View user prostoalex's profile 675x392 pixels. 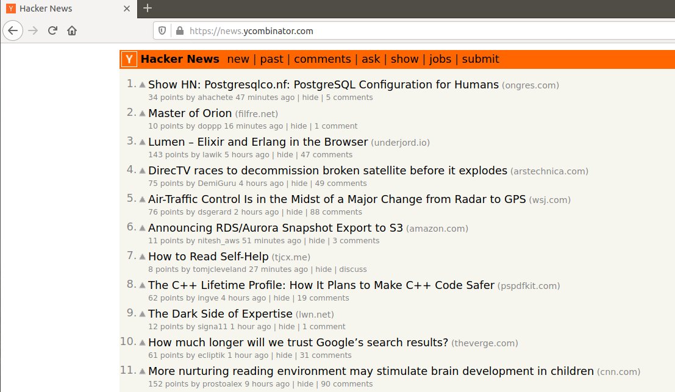(222, 384)
